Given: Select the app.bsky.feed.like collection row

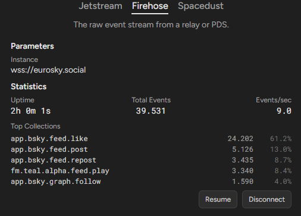Looking at the screenshot, I should tap(151, 139).
